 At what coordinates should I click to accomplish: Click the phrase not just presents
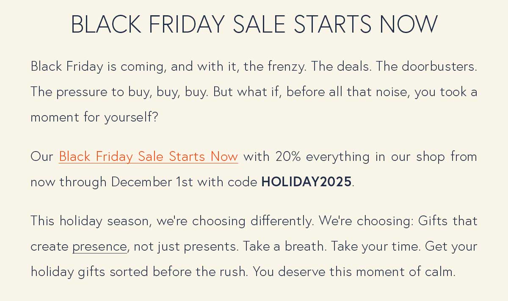(186, 246)
